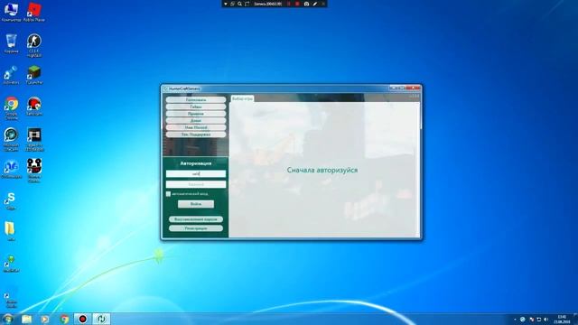Click the Тех. Поддержка button
Screen dimensions: 578x325
click(196, 135)
